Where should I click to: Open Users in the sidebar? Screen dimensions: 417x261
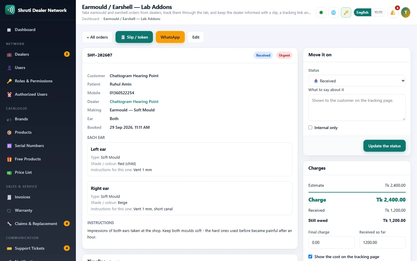[38, 68]
